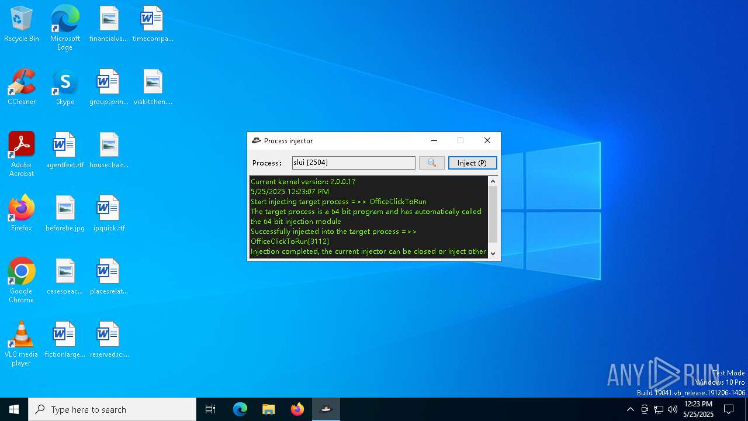
Task: Select the casespeac... image file
Action: [65, 277]
